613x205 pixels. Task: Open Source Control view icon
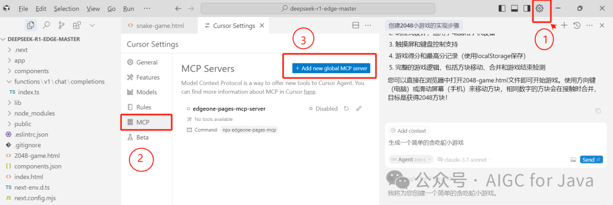coord(61,26)
